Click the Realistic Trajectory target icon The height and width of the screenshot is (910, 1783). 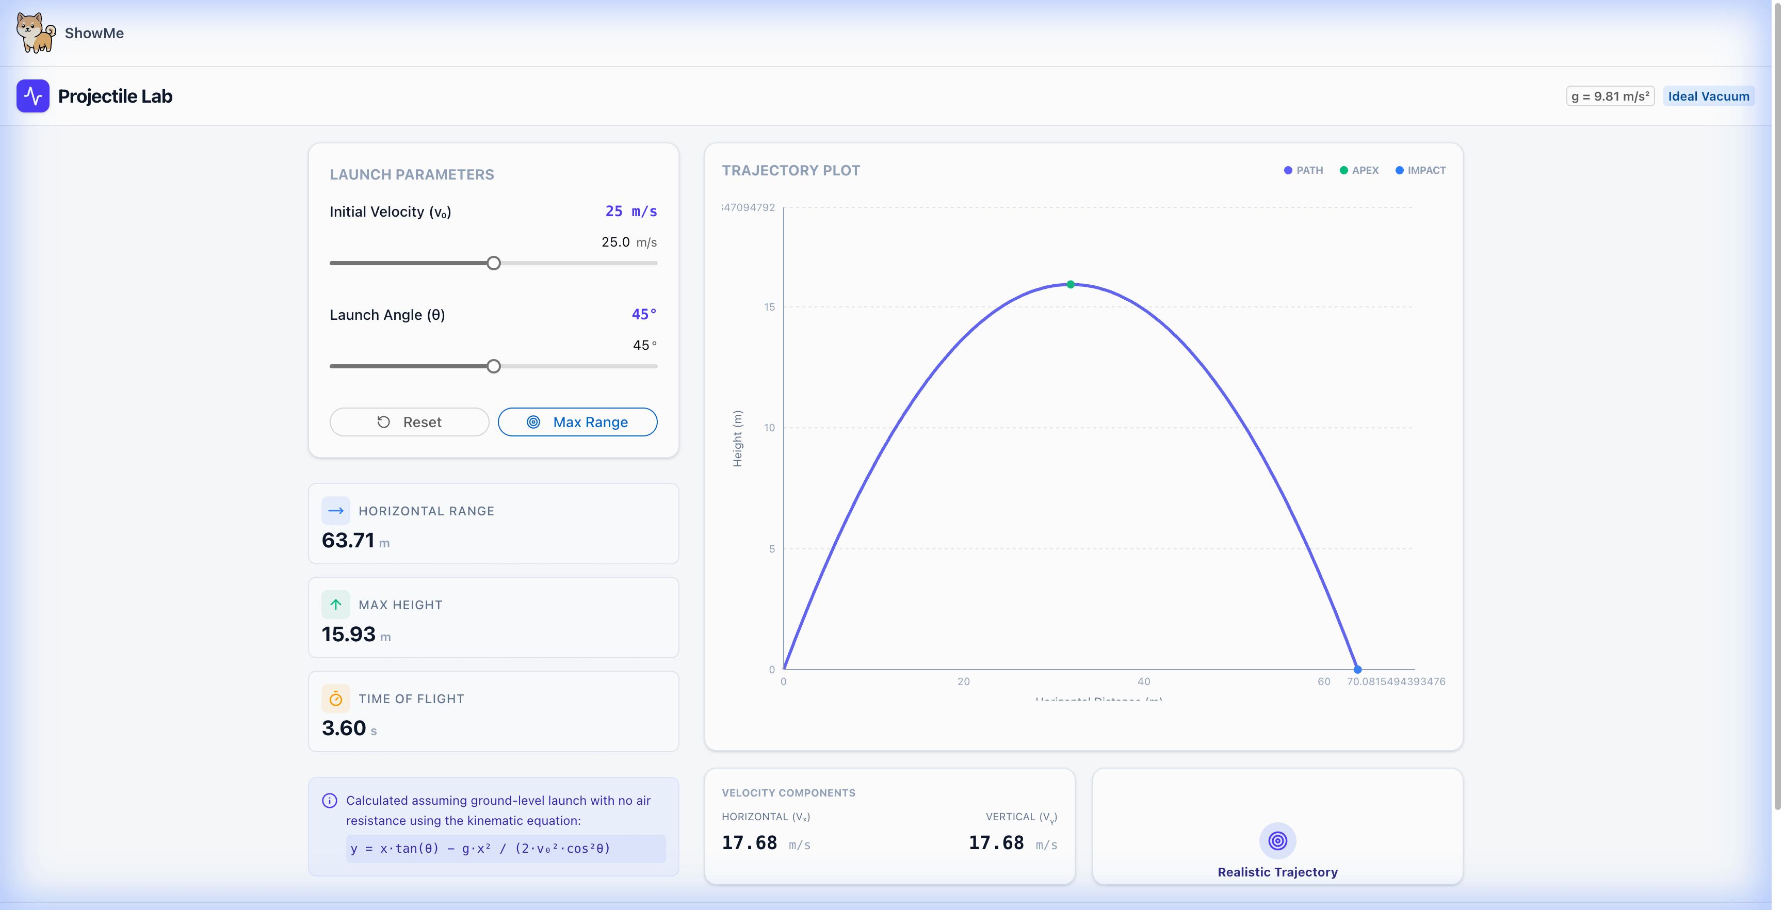(x=1277, y=841)
